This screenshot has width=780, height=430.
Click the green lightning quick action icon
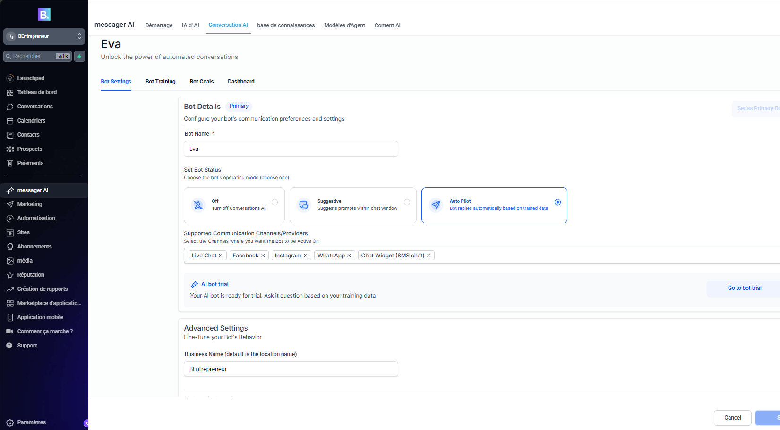click(79, 57)
